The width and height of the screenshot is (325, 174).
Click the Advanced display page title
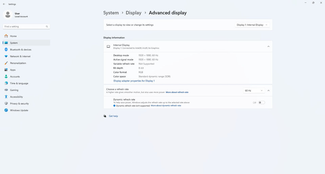[168, 13]
